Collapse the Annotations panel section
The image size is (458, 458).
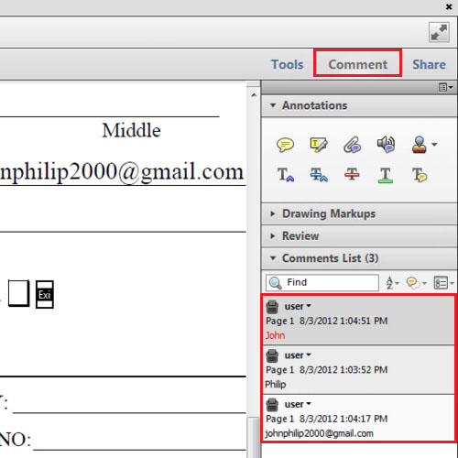click(x=273, y=105)
